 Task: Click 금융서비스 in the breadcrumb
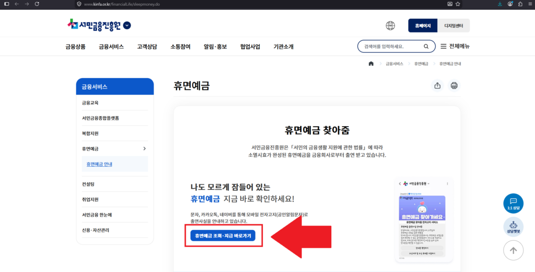(x=394, y=64)
